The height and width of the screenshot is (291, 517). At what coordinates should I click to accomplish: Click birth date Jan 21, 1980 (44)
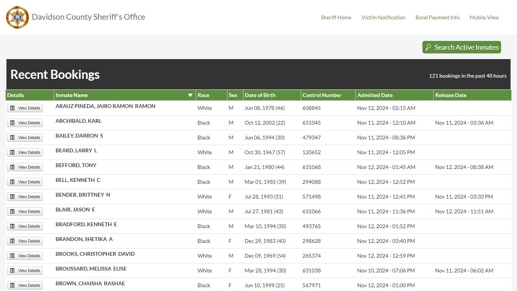(x=265, y=167)
